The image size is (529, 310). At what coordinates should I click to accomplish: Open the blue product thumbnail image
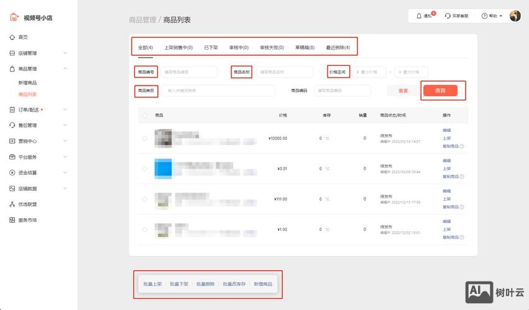pos(163,169)
